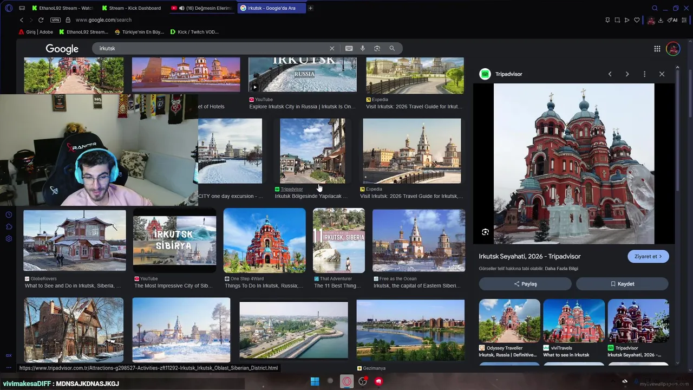
Task: Open sidebar three-dot more menu
Action: pyautogui.click(x=9, y=367)
